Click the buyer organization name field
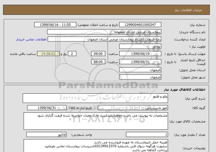The height and width of the screenshot is (152, 216). pos(104,32)
